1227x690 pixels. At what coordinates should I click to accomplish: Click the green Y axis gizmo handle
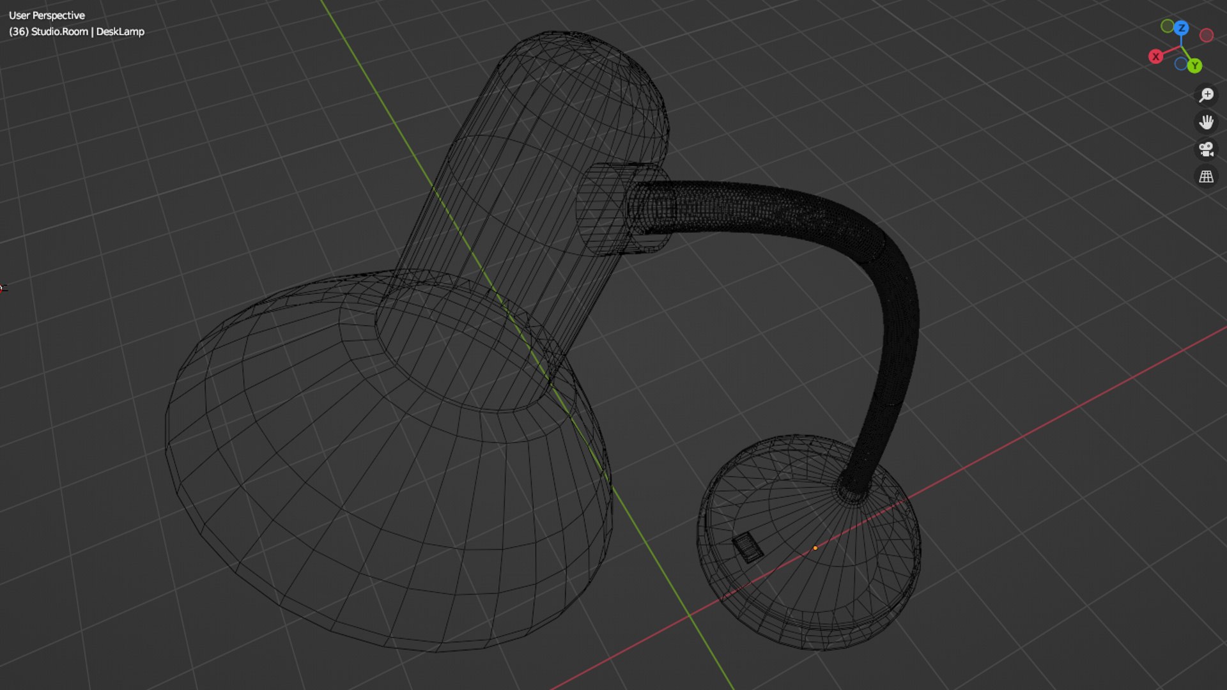pyautogui.click(x=1194, y=66)
